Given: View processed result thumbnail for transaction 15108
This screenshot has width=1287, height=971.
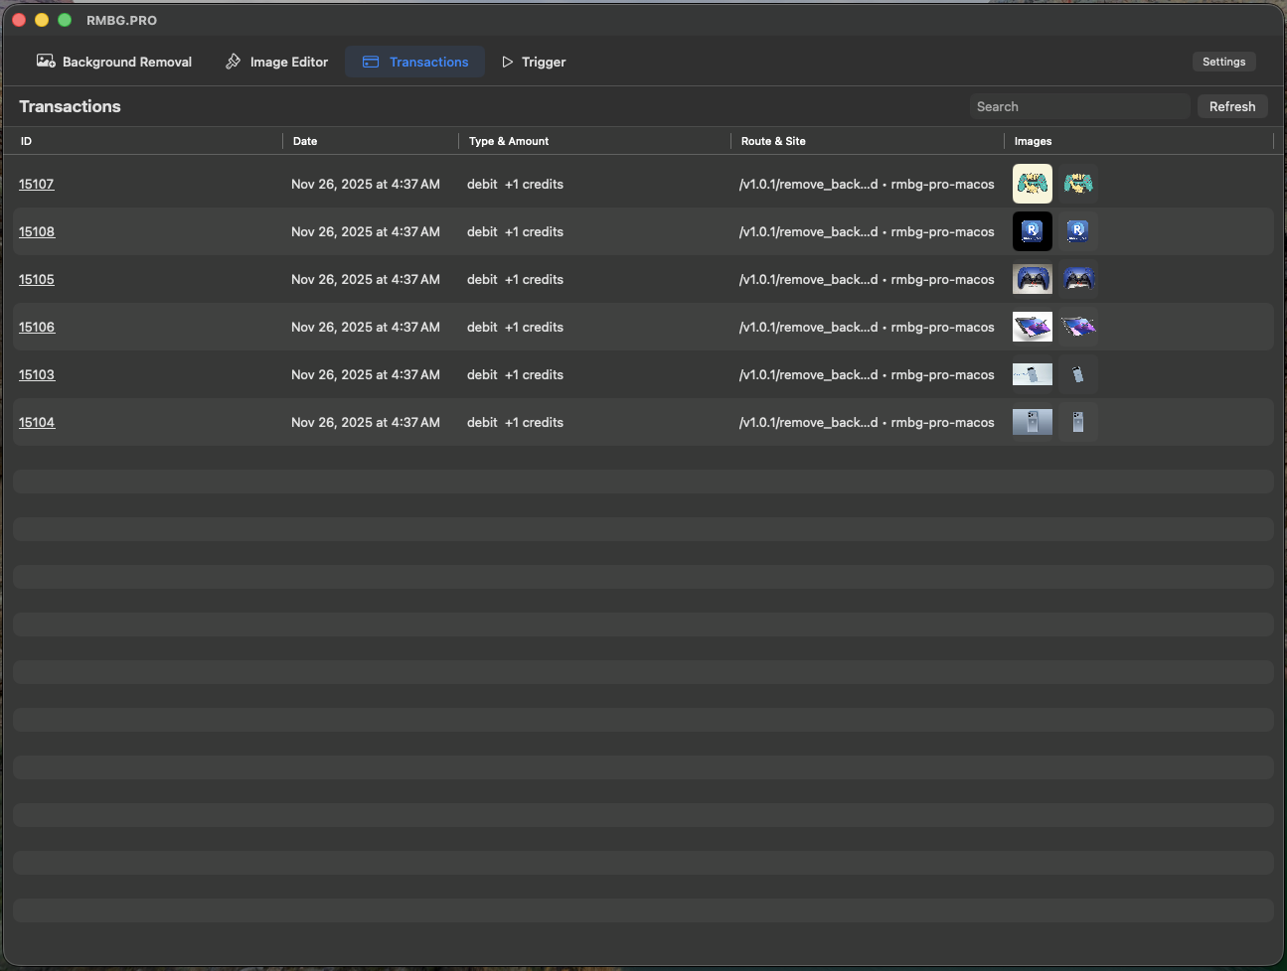Looking at the screenshot, I should 1077,231.
